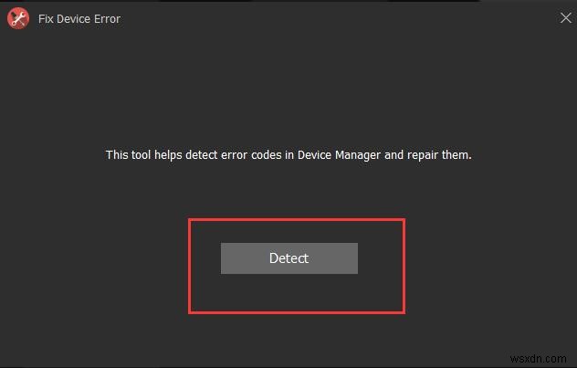Close the Fix Device Error window
This screenshot has width=577, height=368.
pos(563,16)
